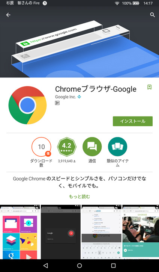Tap the Top Developer badge icon
Viewport: 159px width, 272px height.
click(79, 97)
